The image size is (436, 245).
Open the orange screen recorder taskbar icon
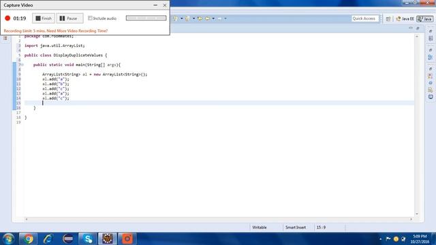pos(127,239)
